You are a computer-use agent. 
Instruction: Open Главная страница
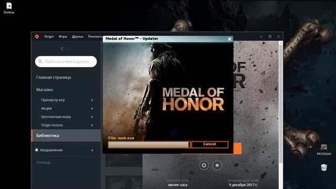click(54, 77)
